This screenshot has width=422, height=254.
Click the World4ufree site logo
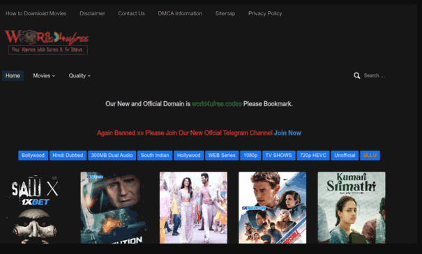pos(47,42)
